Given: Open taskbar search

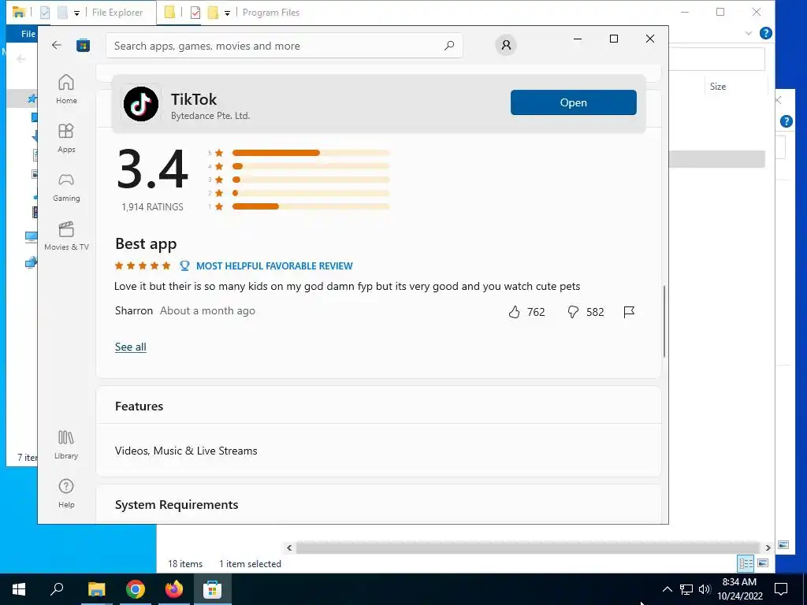Looking at the screenshot, I should [57, 589].
